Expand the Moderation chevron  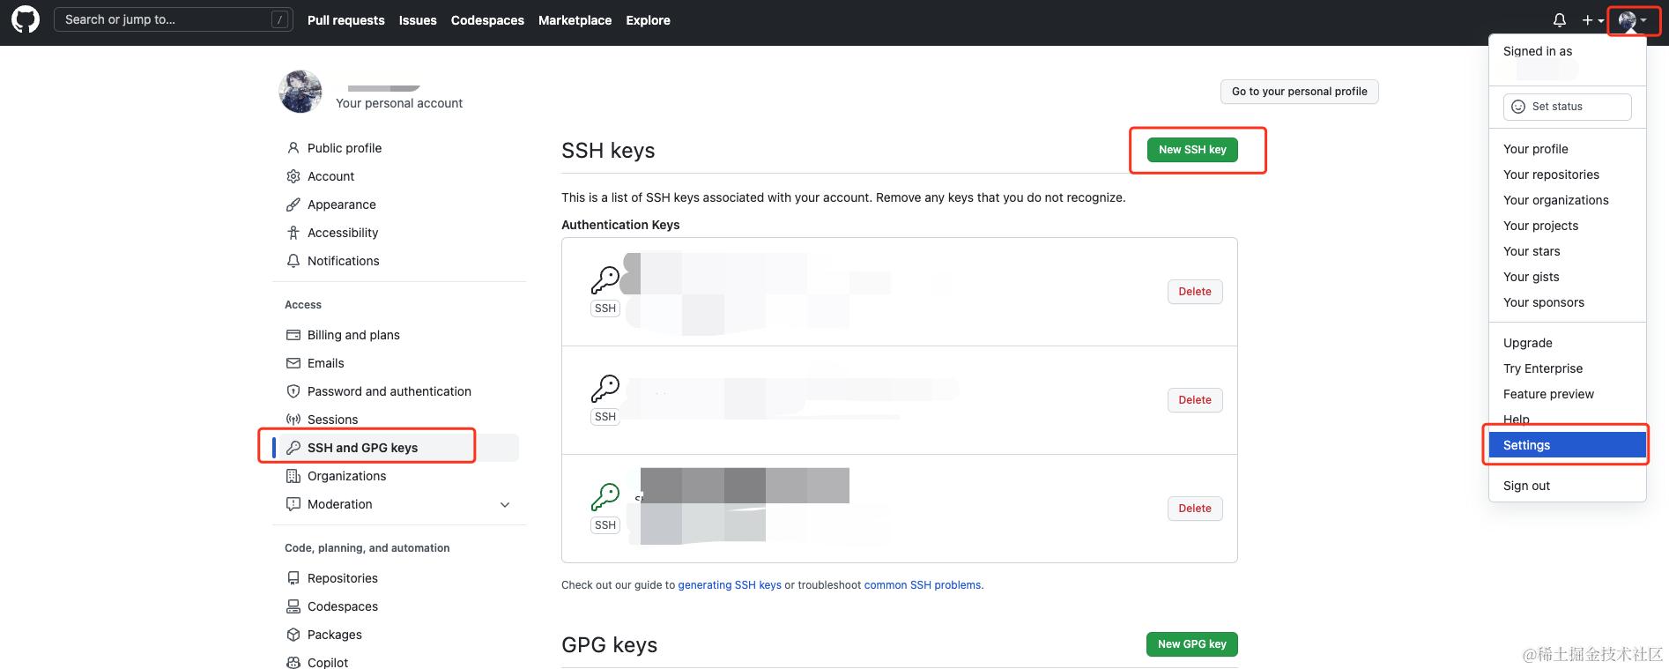tap(505, 504)
